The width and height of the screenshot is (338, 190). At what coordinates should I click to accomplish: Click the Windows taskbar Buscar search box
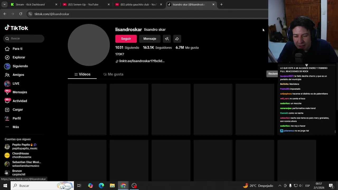43,186
